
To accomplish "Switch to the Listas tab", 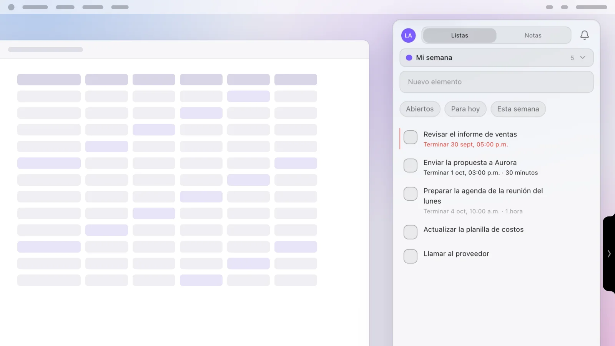I will (460, 35).
